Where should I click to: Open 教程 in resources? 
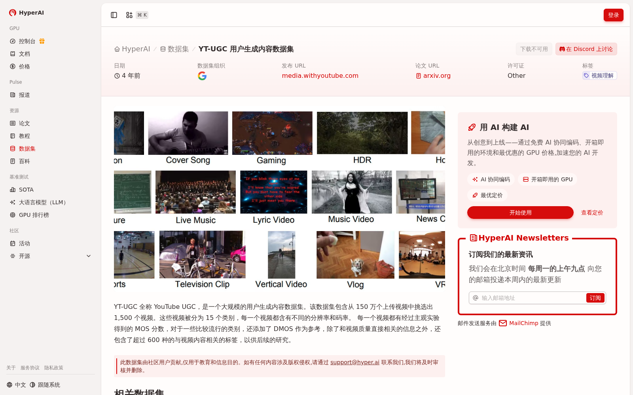(25, 136)
